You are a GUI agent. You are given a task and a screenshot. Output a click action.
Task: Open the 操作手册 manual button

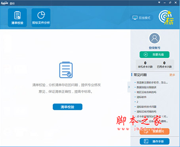coord(155,141)
